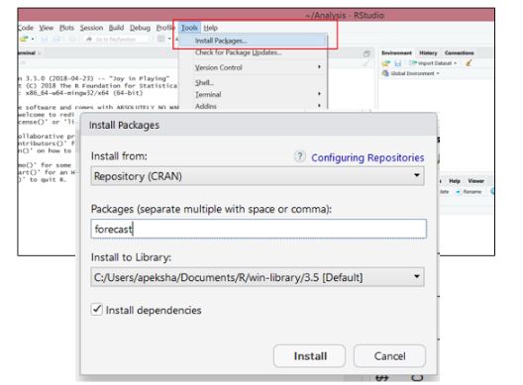Switch to the Connections tab
523x385 pixels.
coord(459,53)
